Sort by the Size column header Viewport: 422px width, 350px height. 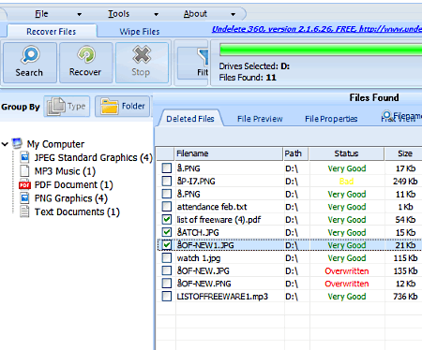(403, 153)
